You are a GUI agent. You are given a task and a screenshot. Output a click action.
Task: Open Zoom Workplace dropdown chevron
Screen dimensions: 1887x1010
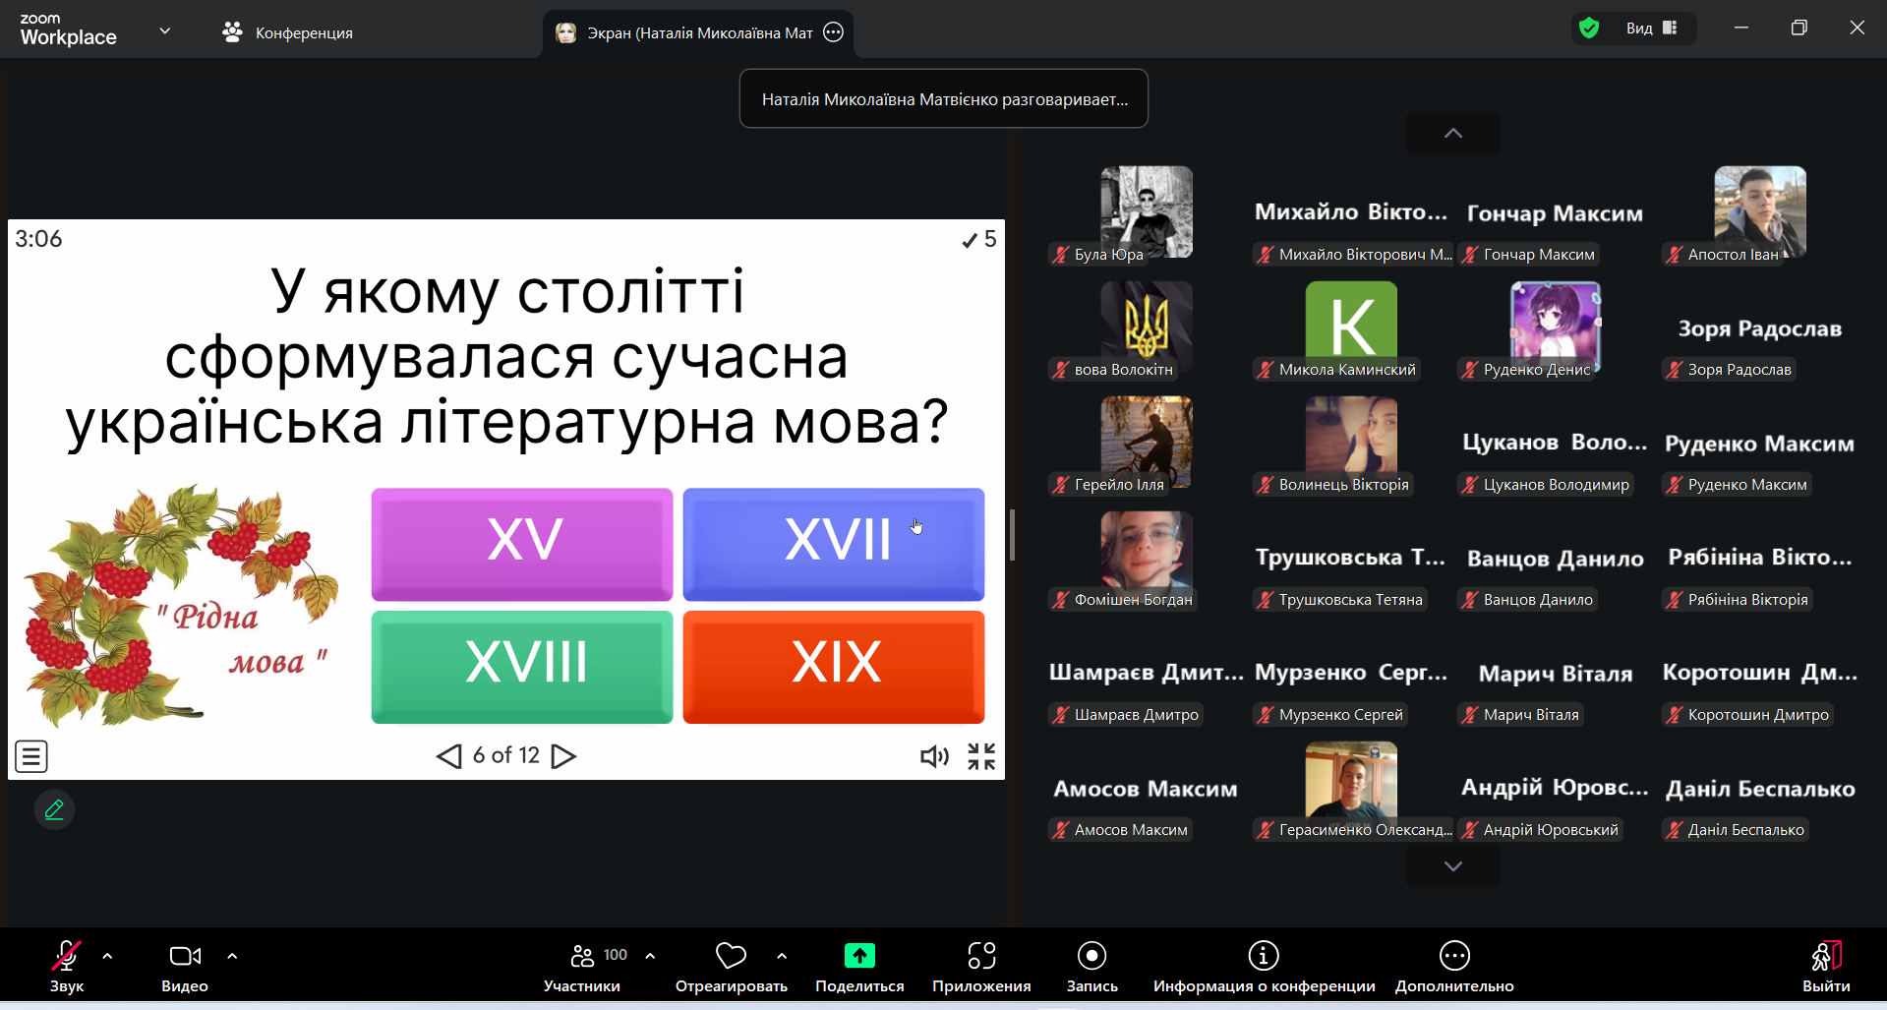tap(164, 31)
